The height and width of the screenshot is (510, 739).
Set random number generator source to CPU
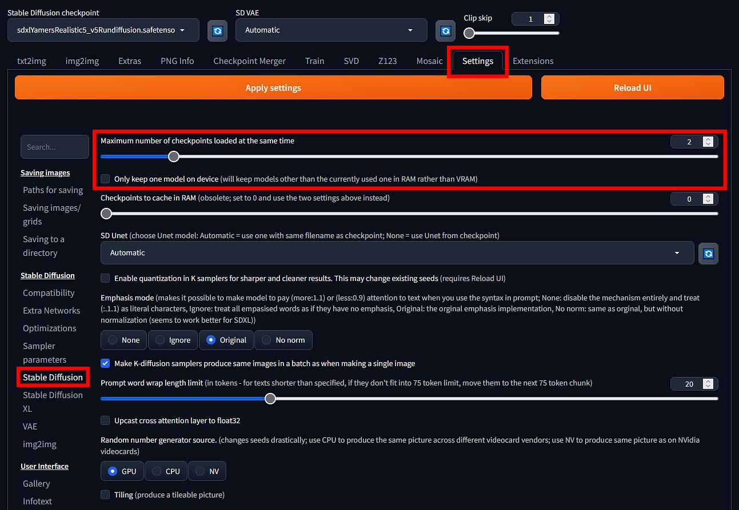[x=166, y=471]
